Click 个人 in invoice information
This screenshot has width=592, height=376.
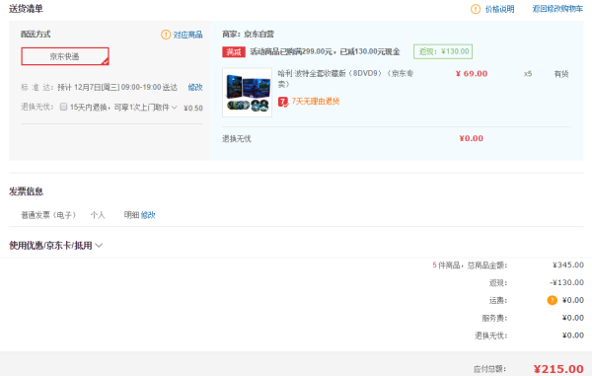tap(98, 215)
